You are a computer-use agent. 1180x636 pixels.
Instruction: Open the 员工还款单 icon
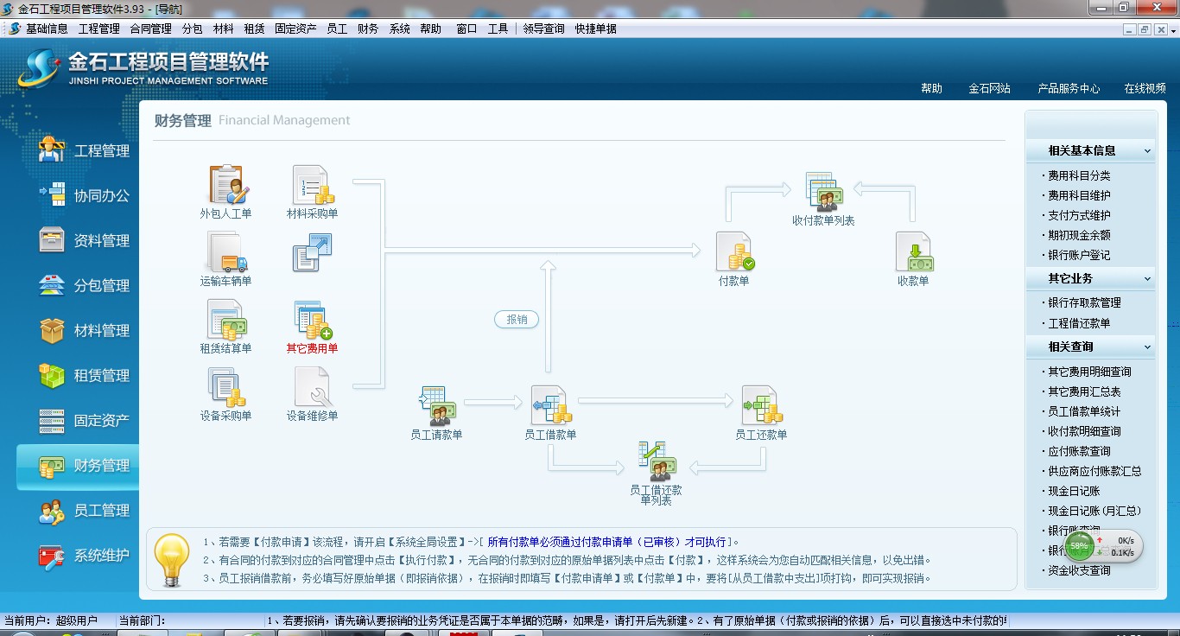(x=761, y=405)
